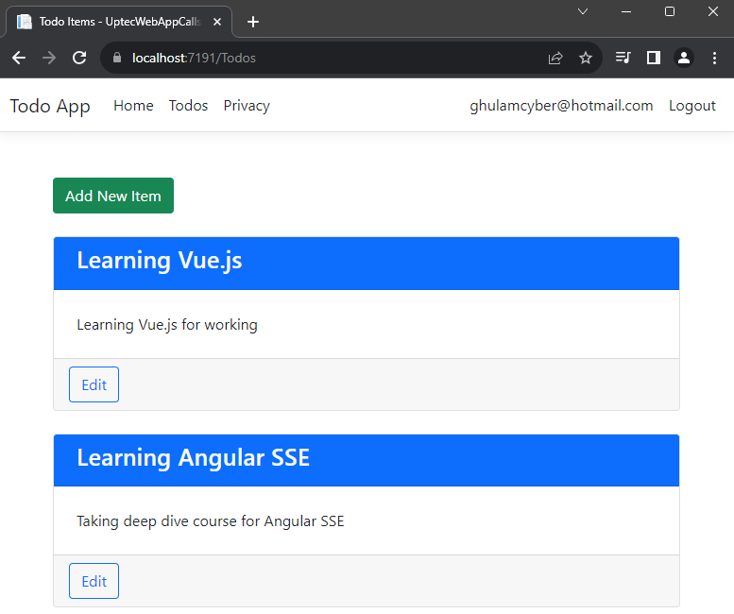Open the Todos nav link

coord(188,106)
